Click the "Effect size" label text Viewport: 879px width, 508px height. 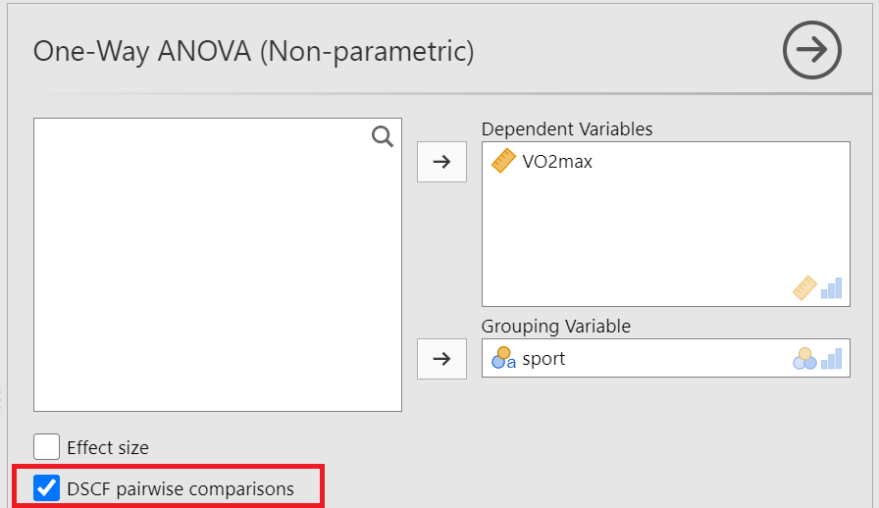click(108, 448)
